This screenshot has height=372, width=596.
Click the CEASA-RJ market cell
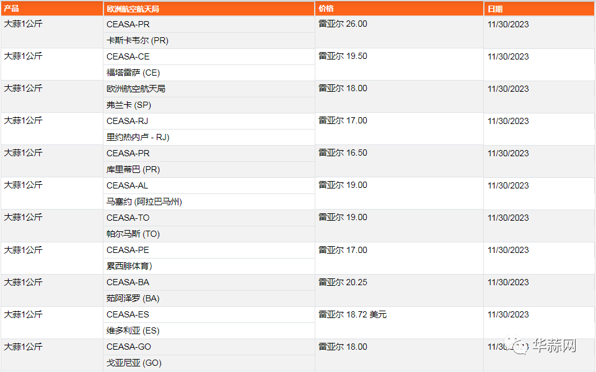click(x=209, y=121)
